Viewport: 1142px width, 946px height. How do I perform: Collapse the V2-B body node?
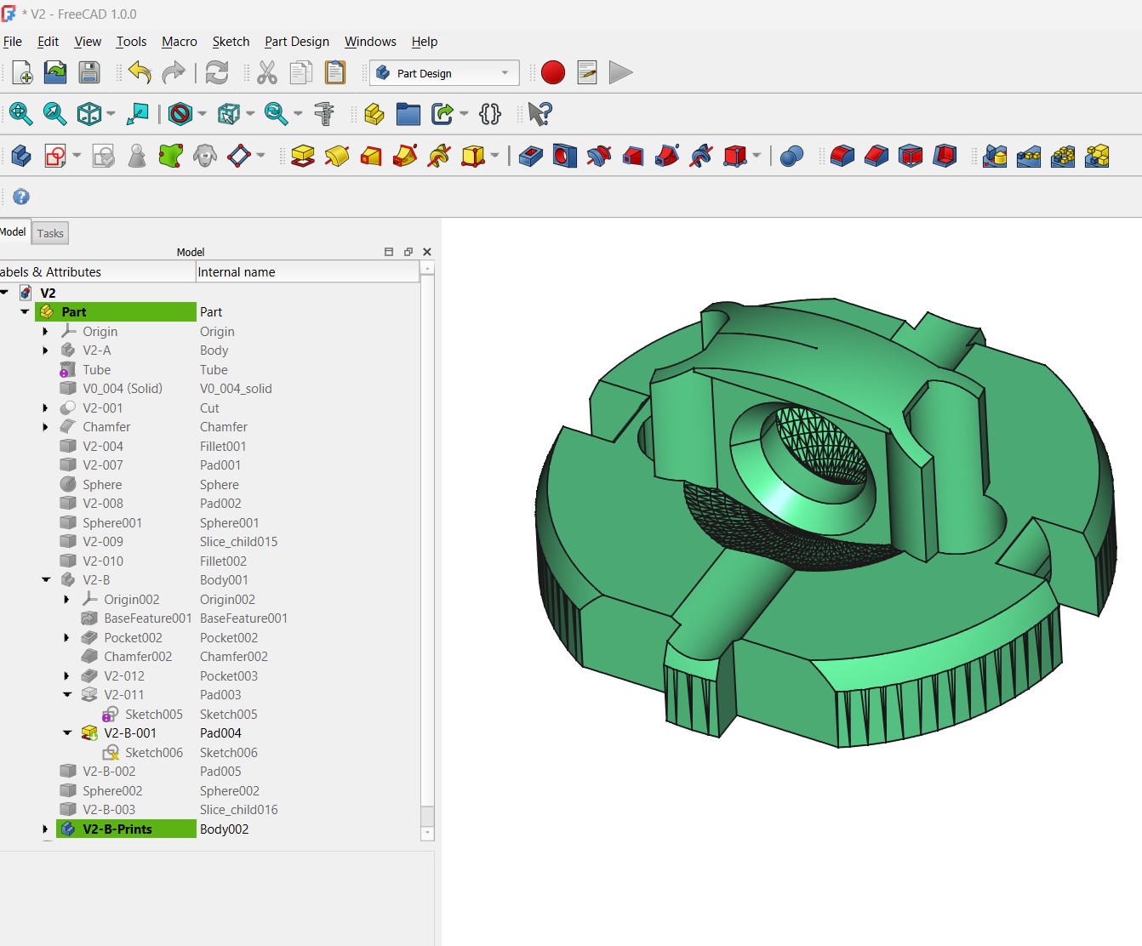click(x=46, y=580)
